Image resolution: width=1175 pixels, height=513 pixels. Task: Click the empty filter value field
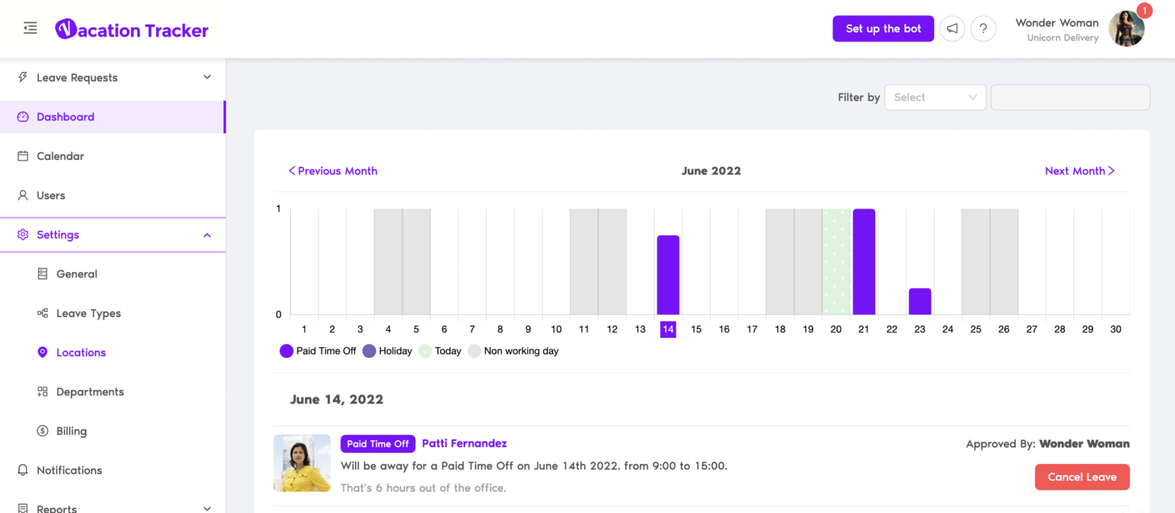pyautogui.click(x=1070, y=97)
